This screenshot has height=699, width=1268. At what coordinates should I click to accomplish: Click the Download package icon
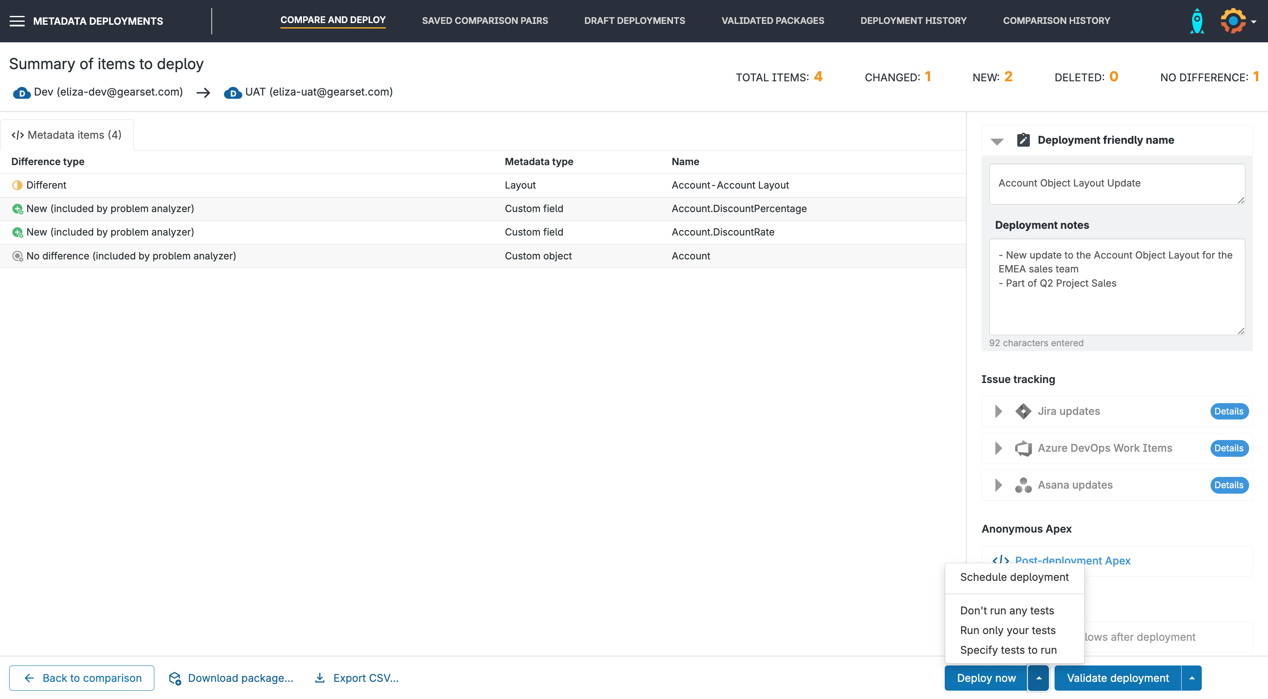tap(175, 678)
